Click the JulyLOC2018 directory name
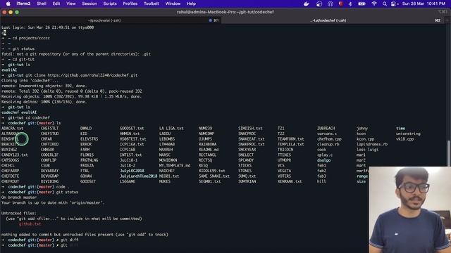 132,171
